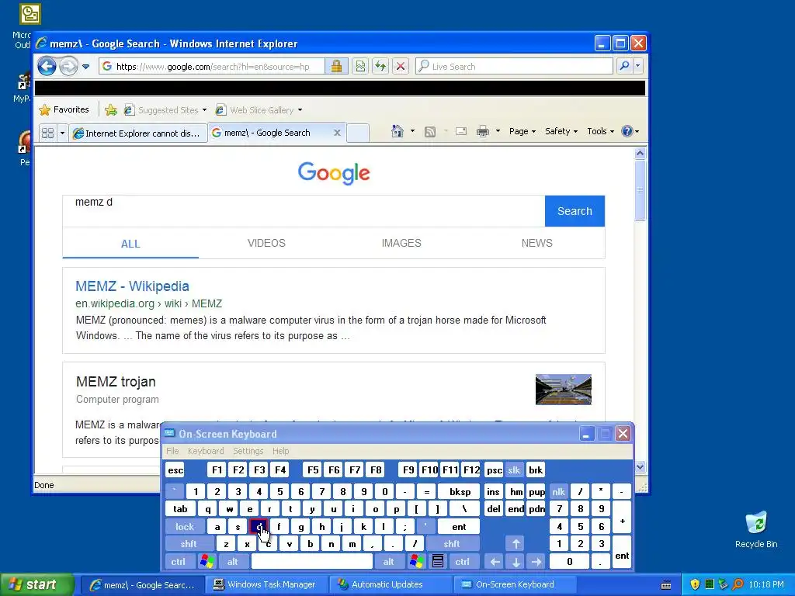The width and height of the screenshot is (795, 596).
Task: Close the memz Google Search tab
Action: tap(337, 133)
